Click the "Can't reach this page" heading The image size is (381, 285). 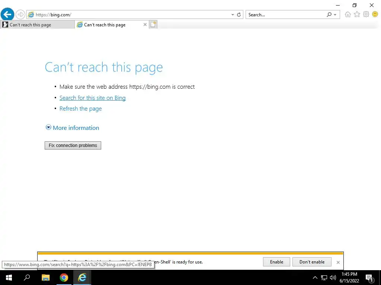[x=104, y=68]
